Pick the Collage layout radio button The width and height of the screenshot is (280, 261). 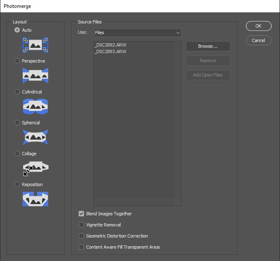17,154
